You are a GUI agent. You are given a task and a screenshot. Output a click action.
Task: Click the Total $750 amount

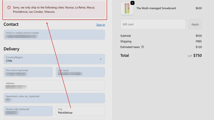(197, 55)
